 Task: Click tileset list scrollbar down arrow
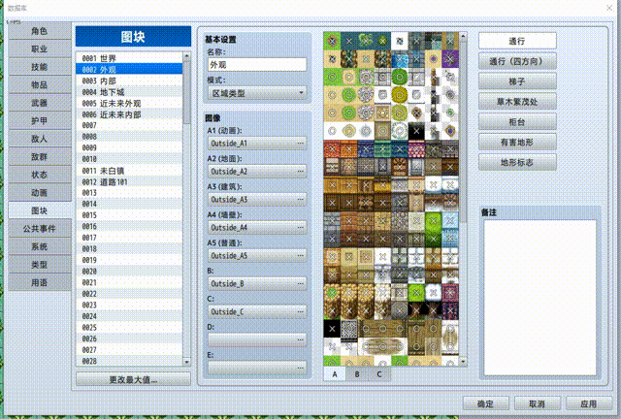[186, 362]
